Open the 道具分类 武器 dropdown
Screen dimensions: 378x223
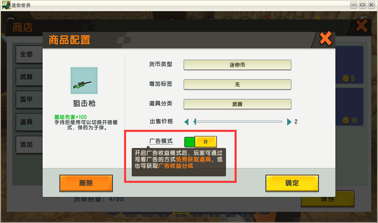[237, 104]
